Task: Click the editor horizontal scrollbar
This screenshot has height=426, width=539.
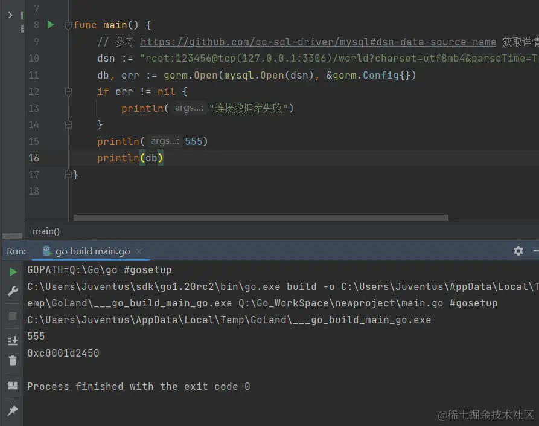Action: [261, 218]
